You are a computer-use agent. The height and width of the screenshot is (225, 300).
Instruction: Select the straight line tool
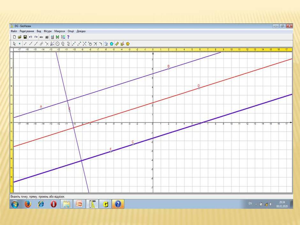[36, 44]
